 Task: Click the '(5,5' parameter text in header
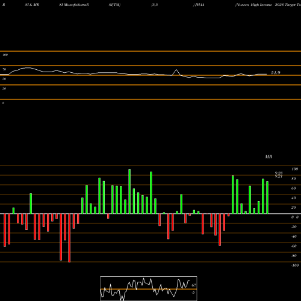pos(155,5)
